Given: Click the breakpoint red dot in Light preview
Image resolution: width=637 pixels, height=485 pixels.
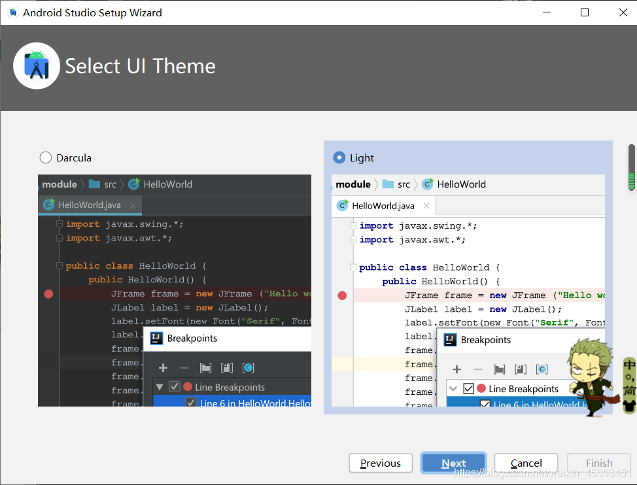Looking at the screenshot, I should point(343,295).
